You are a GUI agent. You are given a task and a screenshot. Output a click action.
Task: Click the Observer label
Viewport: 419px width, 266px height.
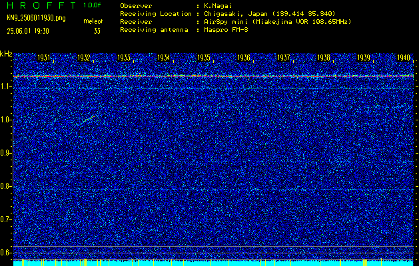(x=136, y=5)
